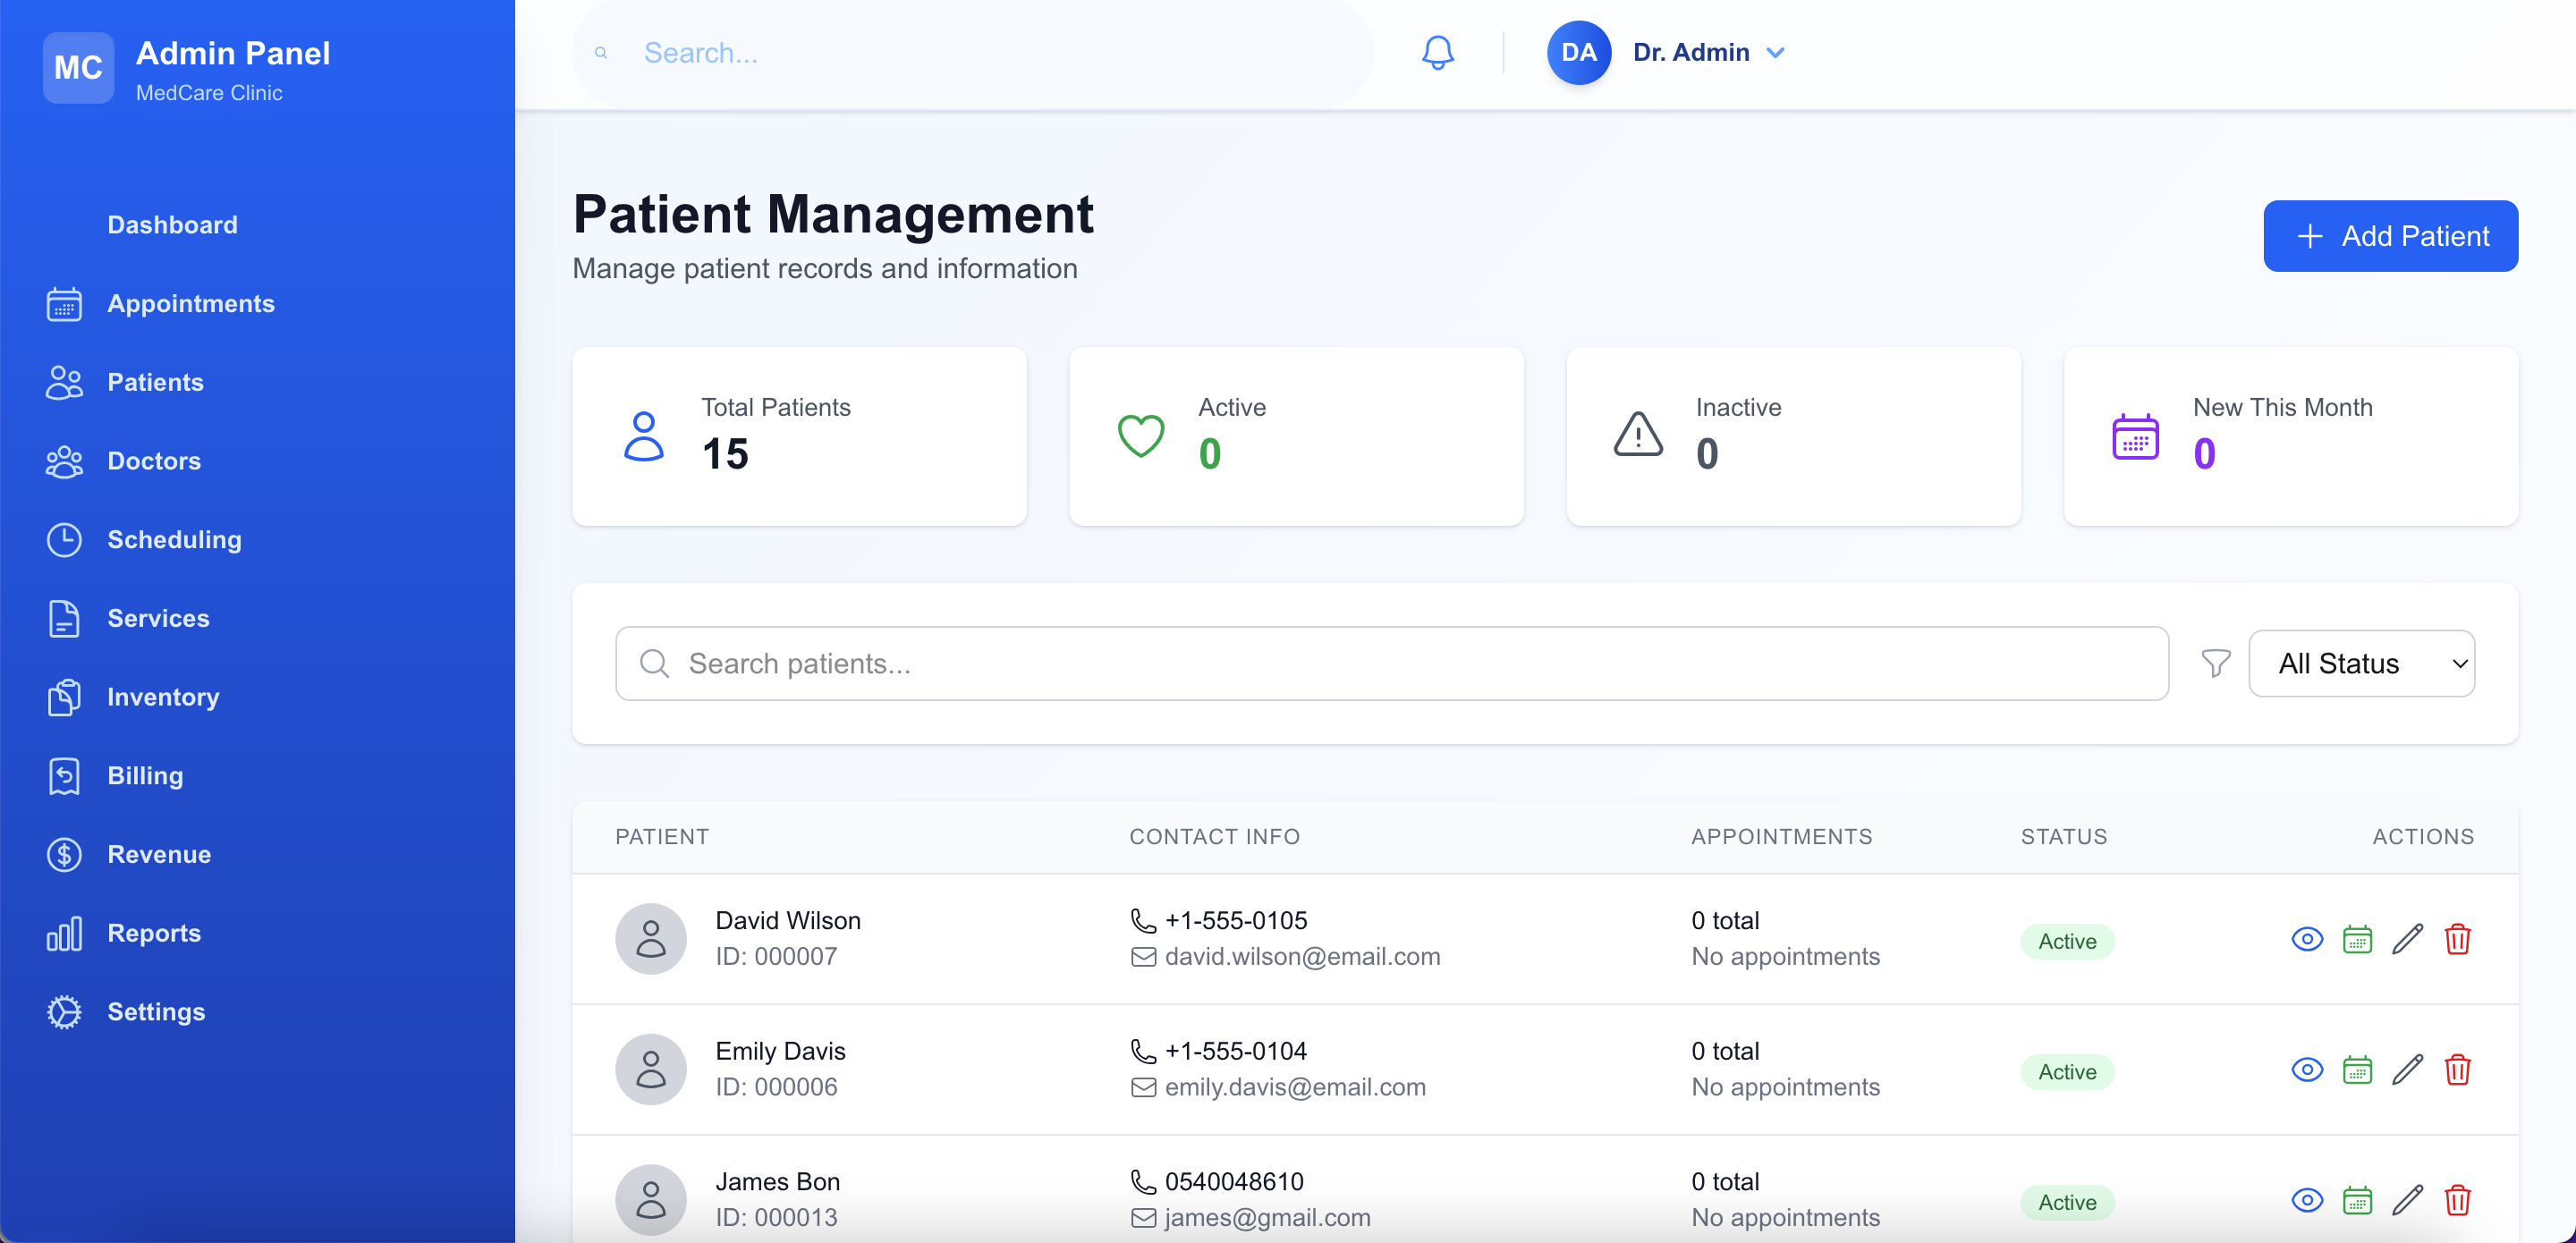The height and width of the screenshot is (1243, 2576).
Task: View James Bon's details using the eye icon
Action: click(2306, 1199)
